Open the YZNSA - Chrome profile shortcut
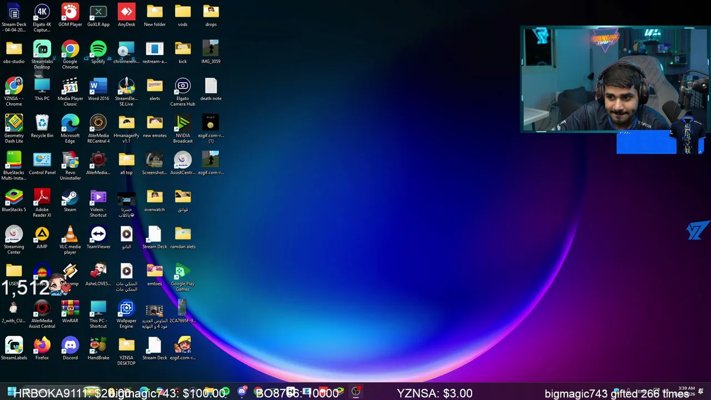 (x=14, y=92)
